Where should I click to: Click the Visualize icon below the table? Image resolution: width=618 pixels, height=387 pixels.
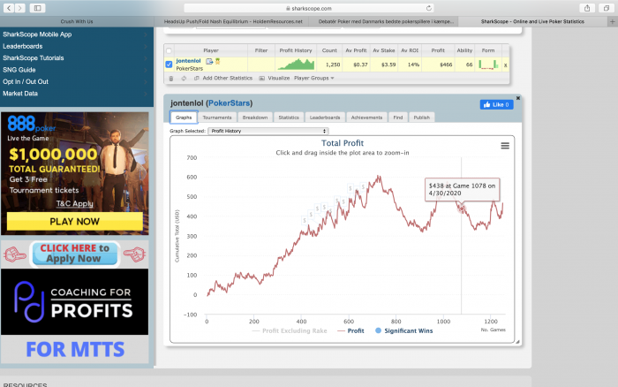click(x=261, y=78)
